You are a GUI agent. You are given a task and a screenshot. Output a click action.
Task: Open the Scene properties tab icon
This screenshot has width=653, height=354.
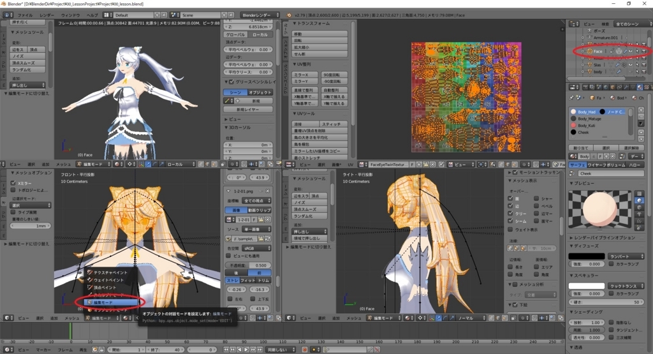599,87
